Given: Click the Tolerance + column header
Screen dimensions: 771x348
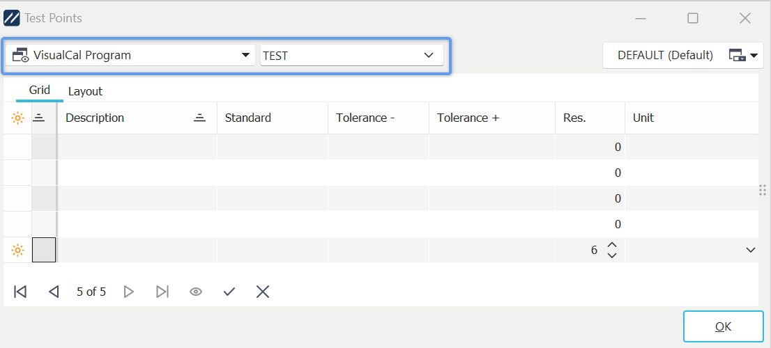Looking at the screenshot, I should (x=492, y=118).
